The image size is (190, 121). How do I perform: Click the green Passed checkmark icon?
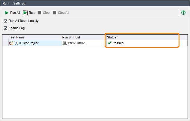109,43
